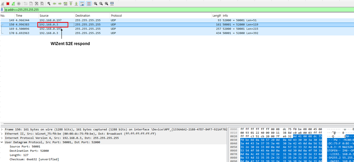Restart the current capture with the green fin
This screenshot has height=162, width=354.
[13, 4]
